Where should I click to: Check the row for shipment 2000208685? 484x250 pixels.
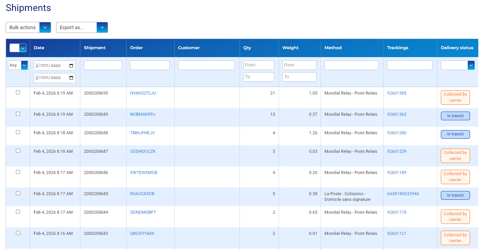[18, 193]
